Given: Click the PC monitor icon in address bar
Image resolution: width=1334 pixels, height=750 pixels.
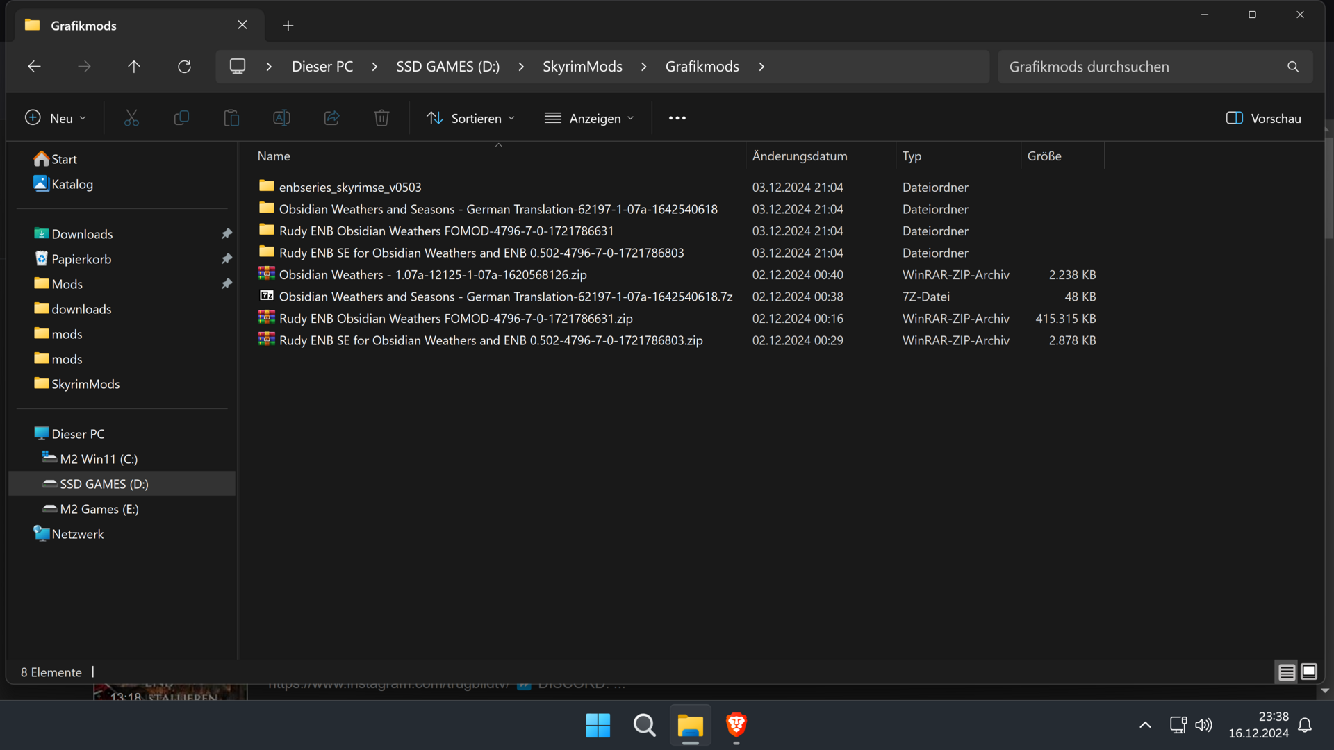Looking at the screenshot, I should [238, 67].
